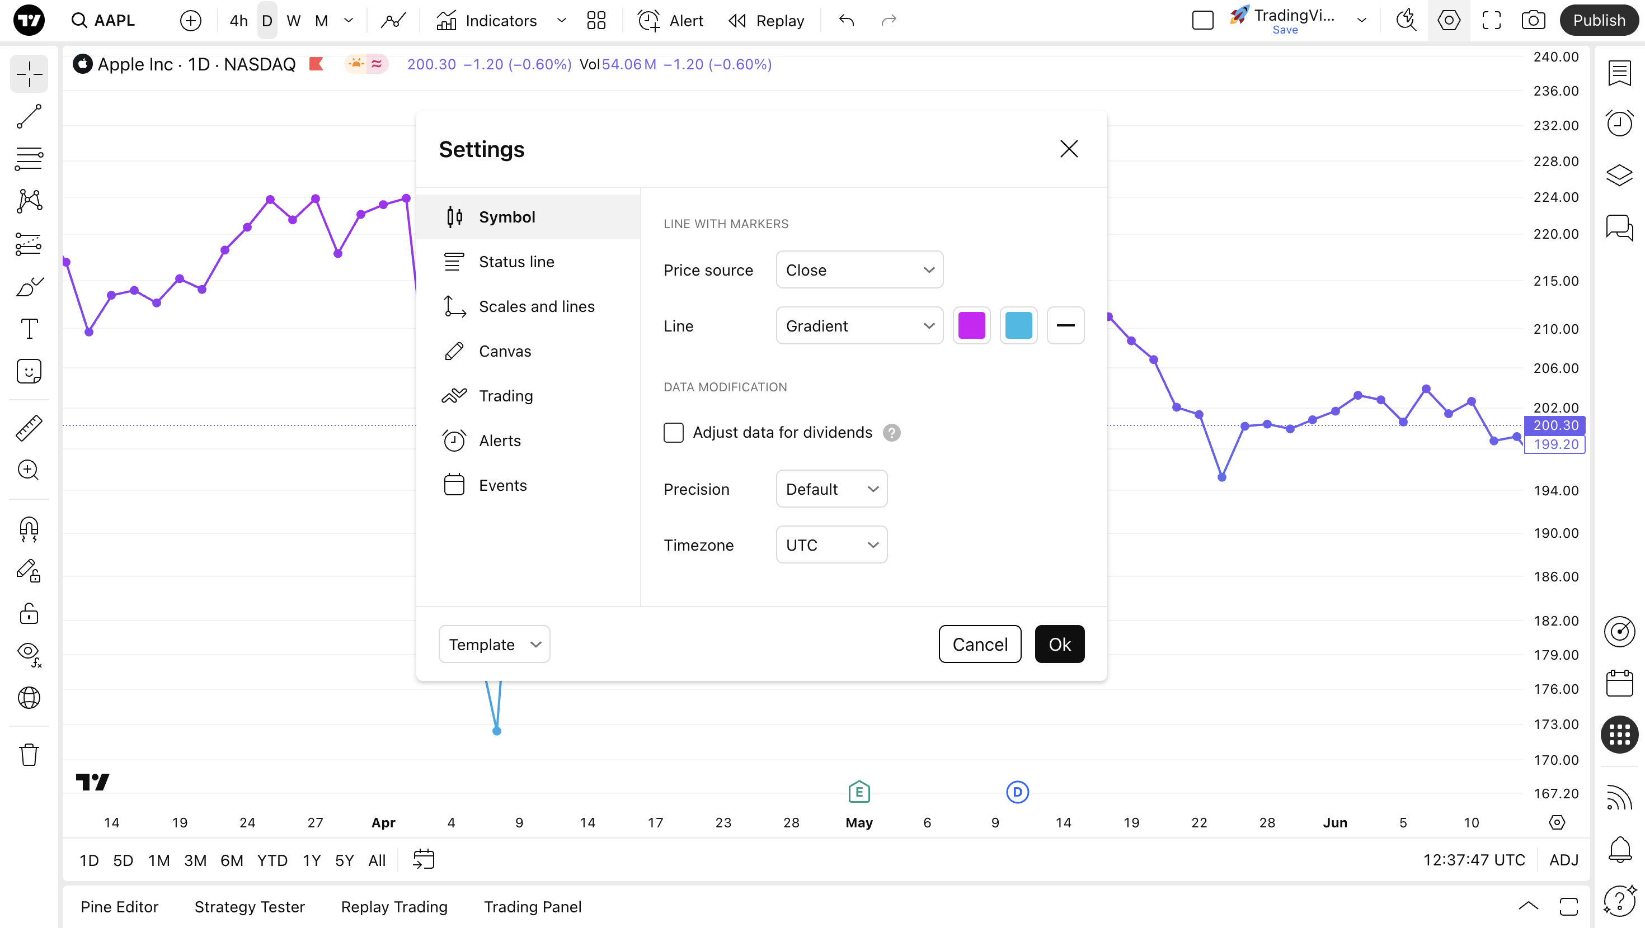The width and height of the screenshot is (1645, 928).
Task: Switch to Scales and lines tab
Action: [537, 306]
